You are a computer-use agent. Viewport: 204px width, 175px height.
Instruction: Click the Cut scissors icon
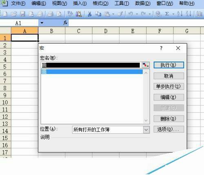click(x=89, y=14)
